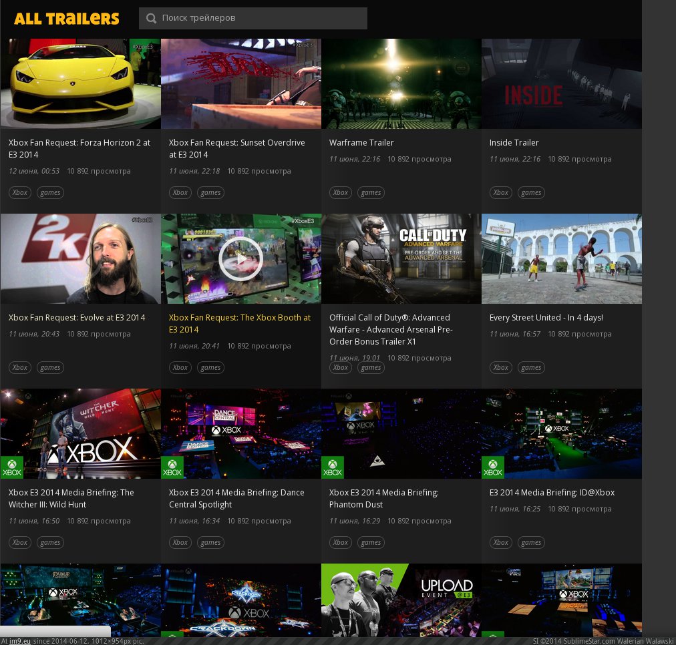The height and width of the screenshot is (645, 676).
Task: Click '11 июня, 16:57' date text
Action: tap(515, 334)
